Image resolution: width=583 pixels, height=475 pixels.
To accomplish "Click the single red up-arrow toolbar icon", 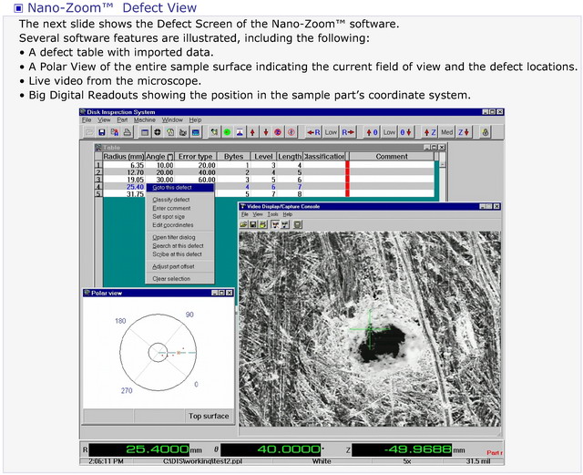I will (253, 132).
